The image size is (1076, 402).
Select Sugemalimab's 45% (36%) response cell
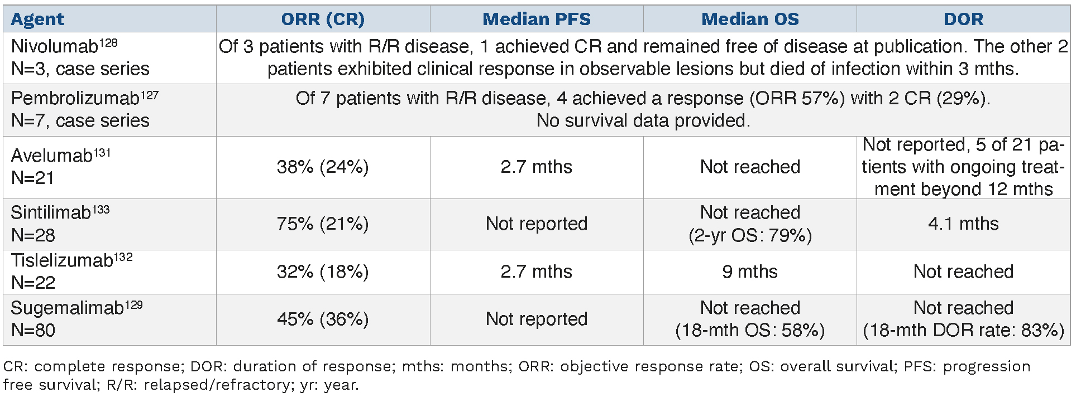(x=323, y=319)
